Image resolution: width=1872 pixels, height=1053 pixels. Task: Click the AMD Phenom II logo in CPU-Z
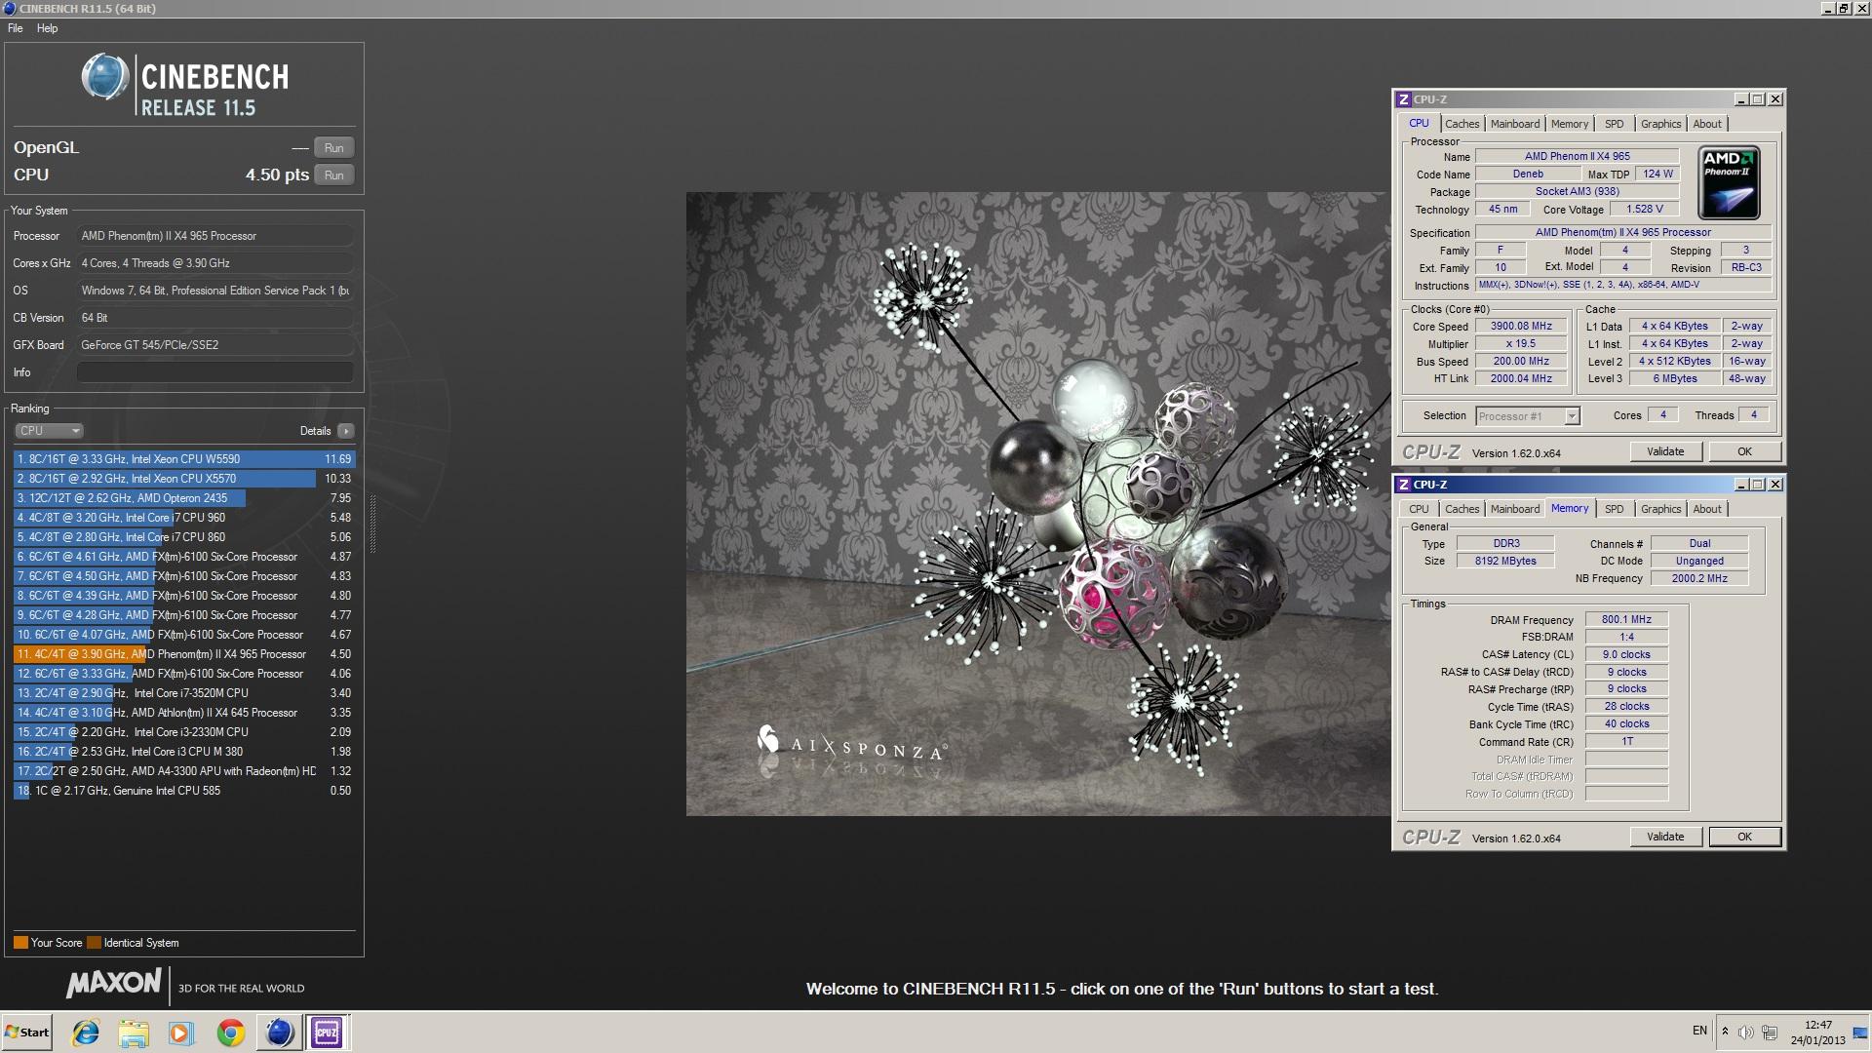(1729, 182)
